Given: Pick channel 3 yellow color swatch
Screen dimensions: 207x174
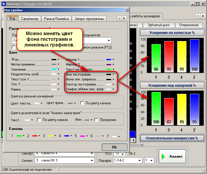Looking at the screenshot, I should pos(51,136).
